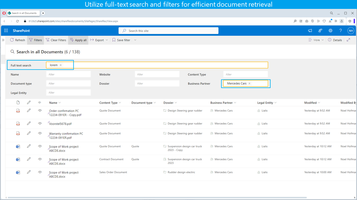Click Save filter in the command bar
This screenshot has height=200, width=357.
pyautogui.click(x=121, y=40)
